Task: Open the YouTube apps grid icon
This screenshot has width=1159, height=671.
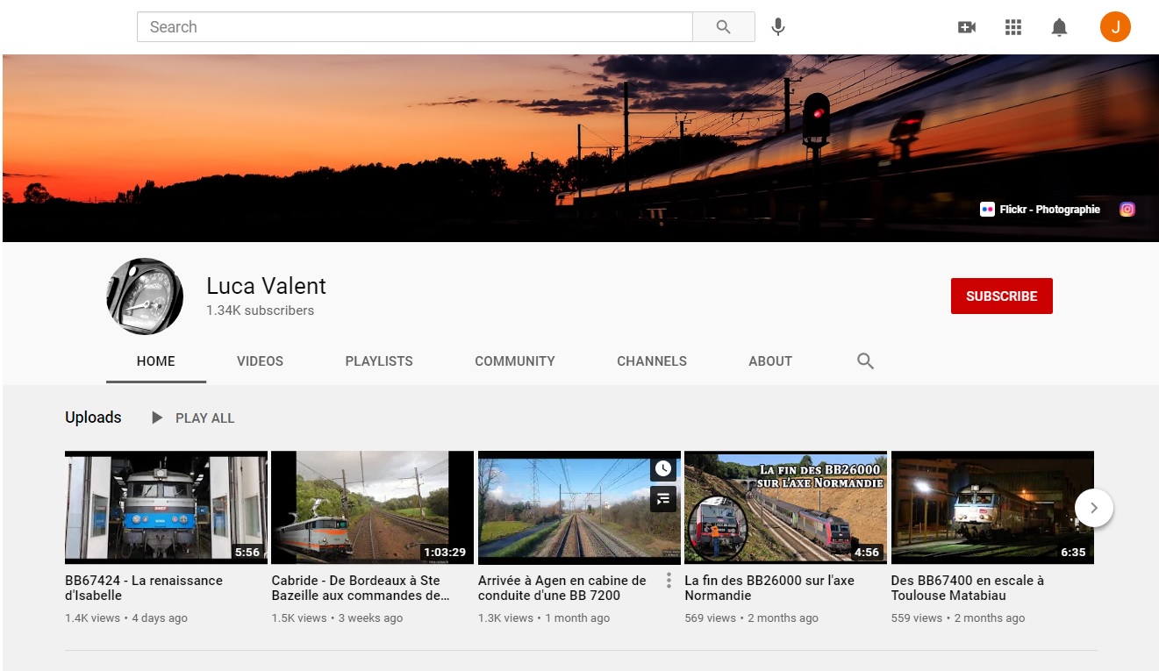Action: coord(1013,27)
